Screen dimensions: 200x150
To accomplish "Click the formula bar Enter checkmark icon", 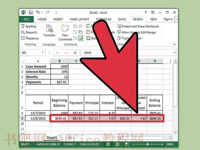I will [66, 52].
